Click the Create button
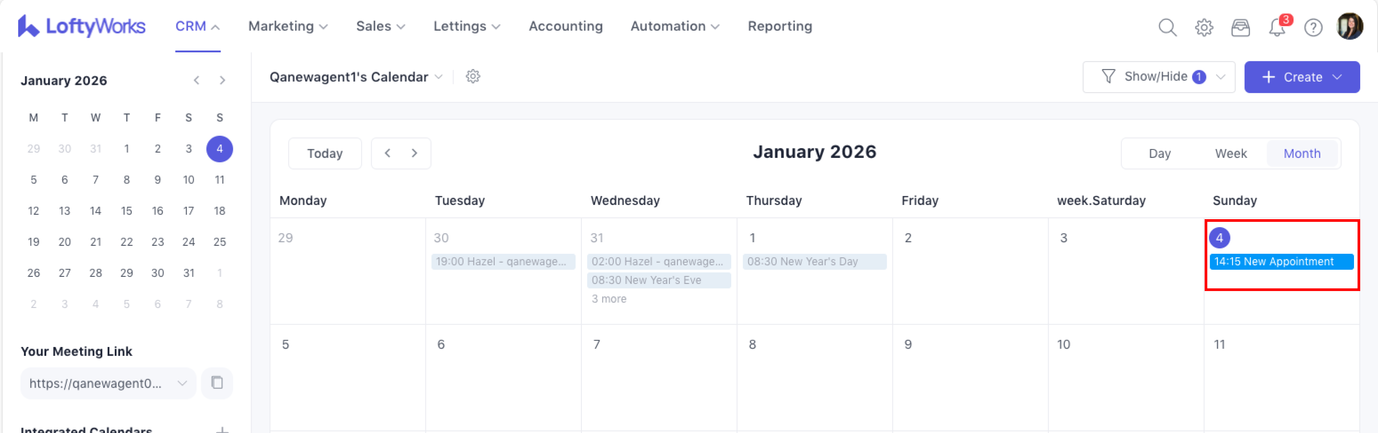1378x433 pixels. (x=1301, y=77)
